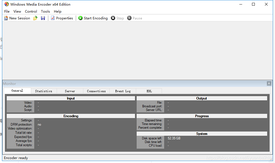
Task: Click the 'CPU load:' label
Action: tap(155, 146)
